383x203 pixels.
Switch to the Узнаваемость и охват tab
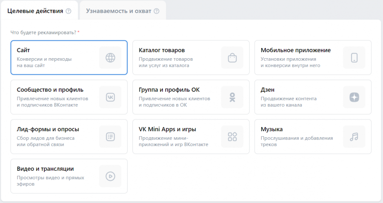pyautogui.click(x=119, y=11)
